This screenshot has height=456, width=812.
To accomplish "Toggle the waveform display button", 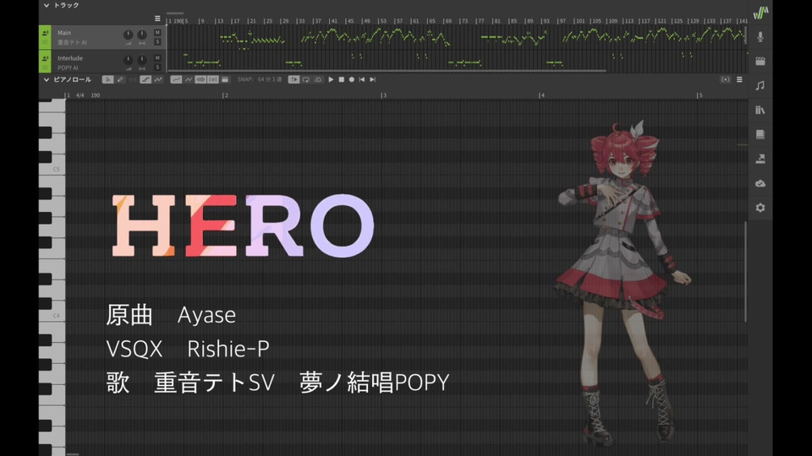I will pyautogui.click(x=200, y=79).
